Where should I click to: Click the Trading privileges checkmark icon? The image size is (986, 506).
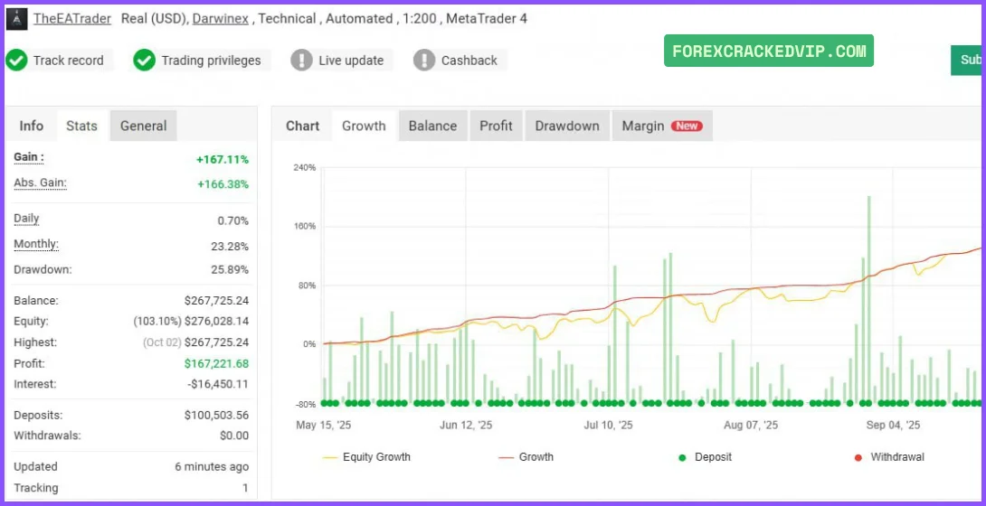click(144, 61)
